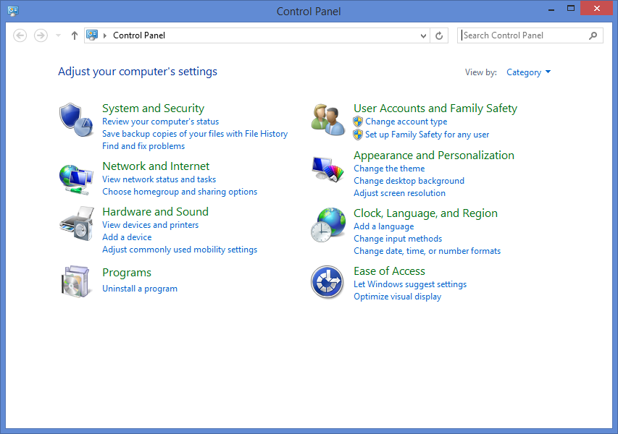Expand the address bar history dropdown
This screenshot has width=618, height=434.
423,36
